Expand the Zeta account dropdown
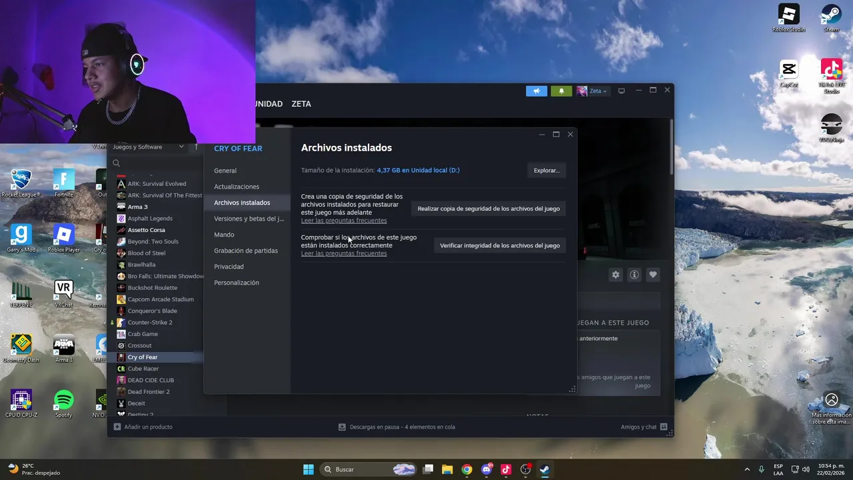This screenshot has height=480, width=853. [x=592, y=91]
